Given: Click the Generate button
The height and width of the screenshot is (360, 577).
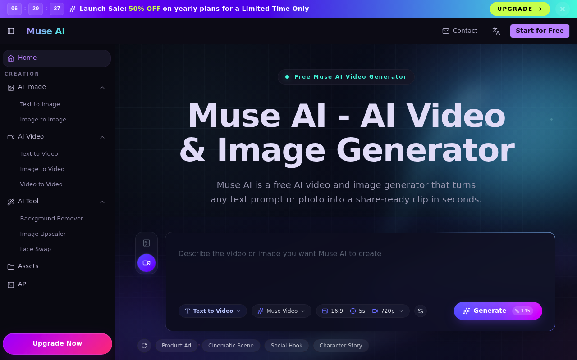Looking at the screenshot, I should [x=498, y=311].
